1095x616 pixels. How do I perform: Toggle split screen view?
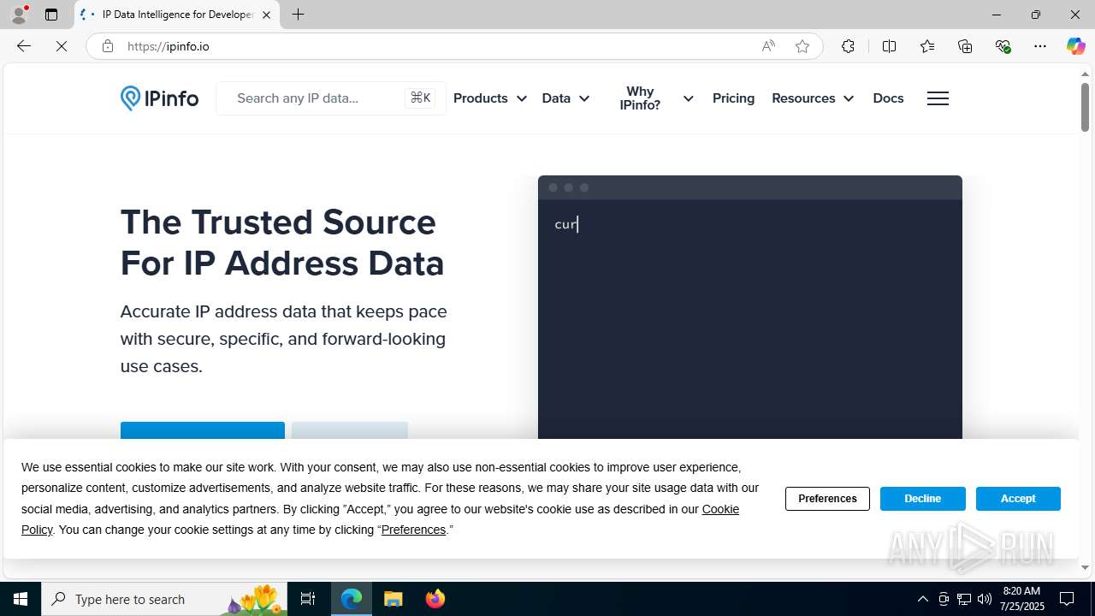[x=889, y=46]
